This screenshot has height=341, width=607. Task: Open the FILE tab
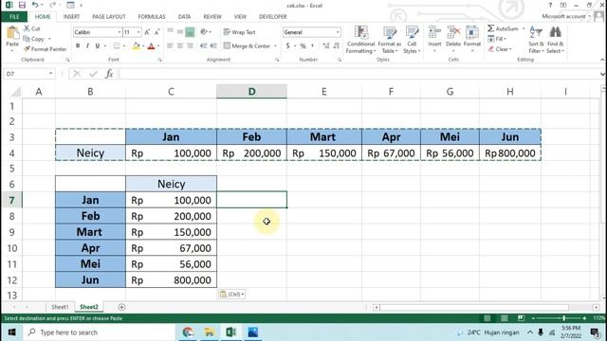click(14, 17)
